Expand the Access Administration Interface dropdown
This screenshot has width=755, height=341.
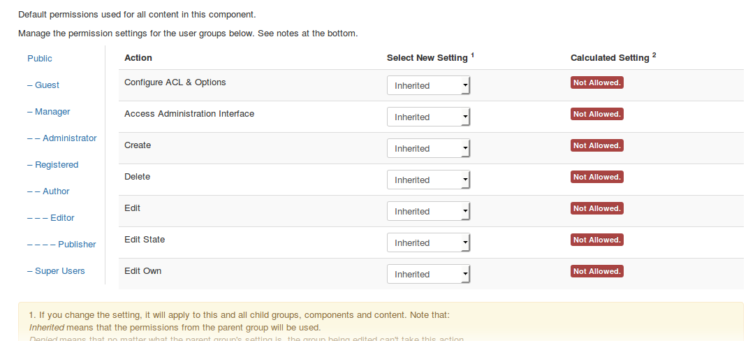click(x=428, y=117)
